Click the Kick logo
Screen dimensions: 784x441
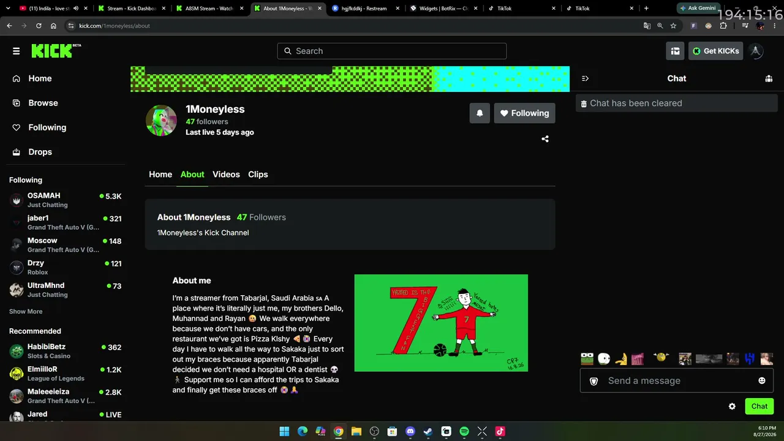click(x=56, y=51)
